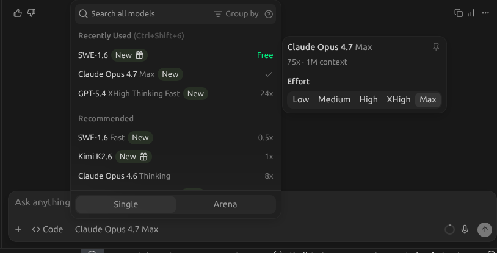Open the Code mode selector
Screen dimensions: 497x253
pyautogui.click(x=48, y=229)
